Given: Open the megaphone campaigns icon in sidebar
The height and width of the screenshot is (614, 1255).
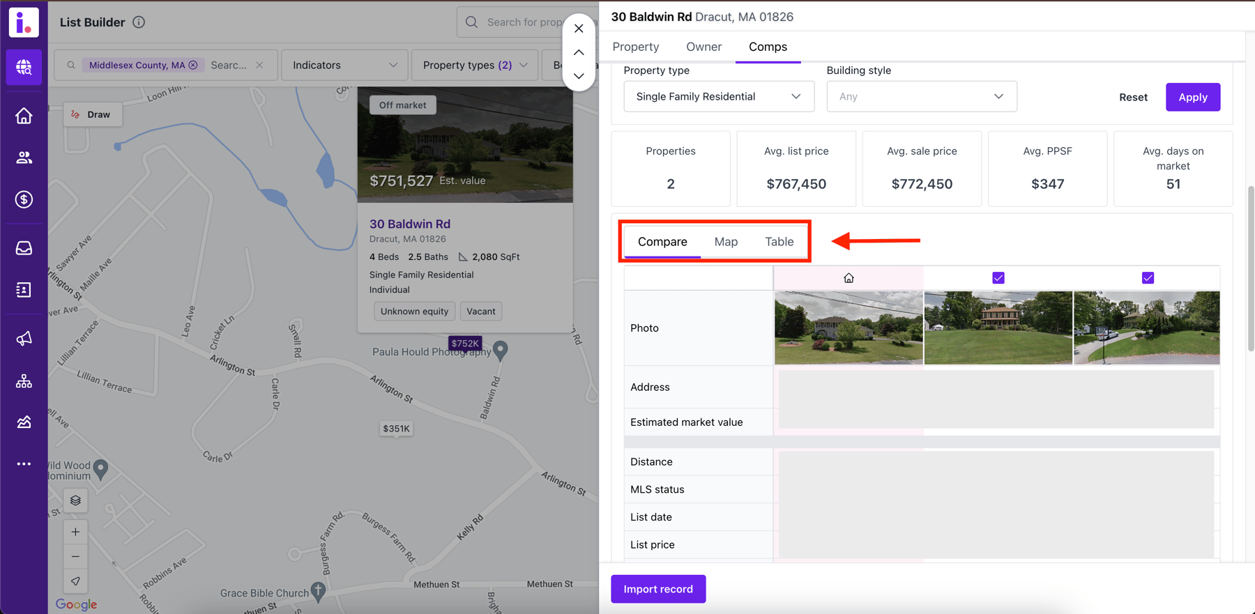Looking at the screenshot, I should coord(24,339).
